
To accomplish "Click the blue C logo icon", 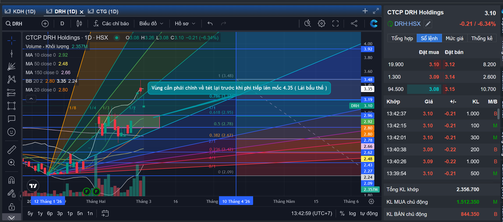I will tap(374, 24).
